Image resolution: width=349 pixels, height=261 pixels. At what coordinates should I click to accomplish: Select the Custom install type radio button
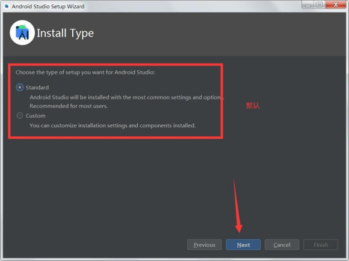[x=20, y=116]
